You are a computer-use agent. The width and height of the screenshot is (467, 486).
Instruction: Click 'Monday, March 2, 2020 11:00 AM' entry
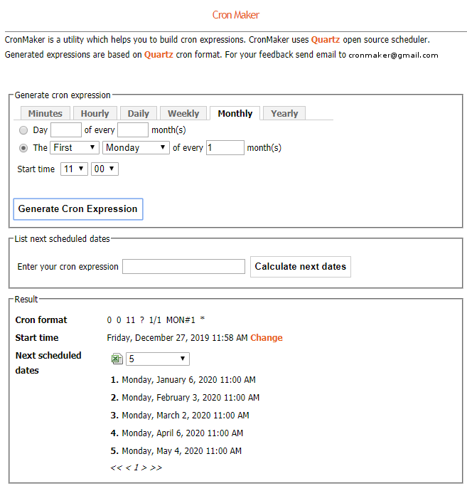coord(186,416)
